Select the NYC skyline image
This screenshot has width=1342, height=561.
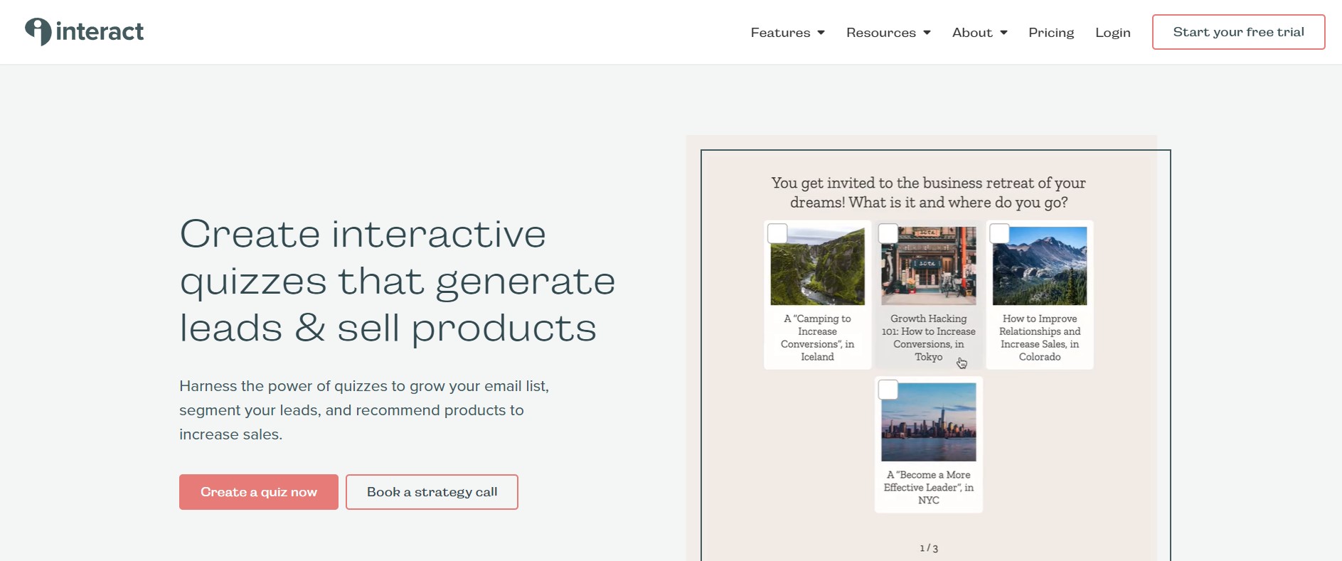tap(929, 422)
